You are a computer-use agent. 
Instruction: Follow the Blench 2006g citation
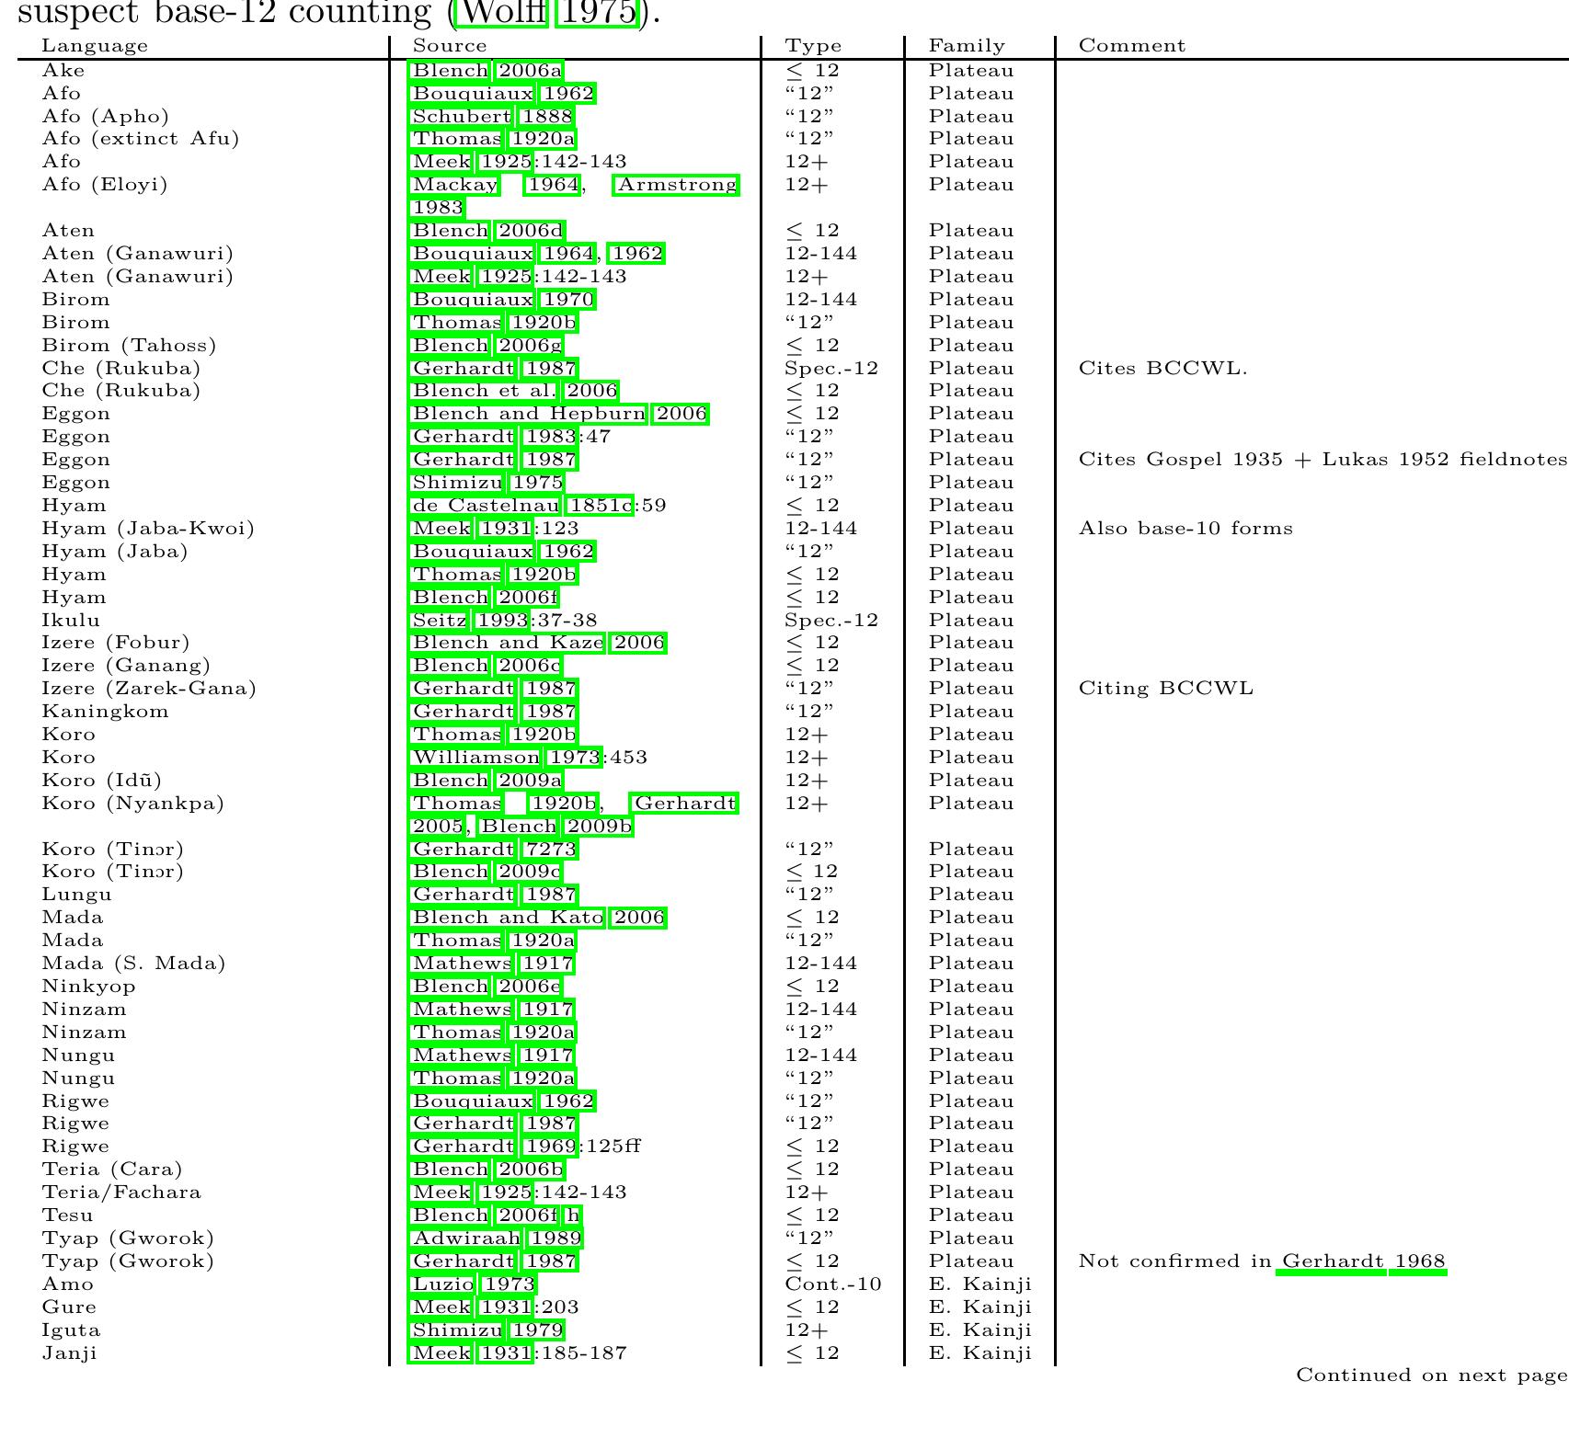(487, 346)
